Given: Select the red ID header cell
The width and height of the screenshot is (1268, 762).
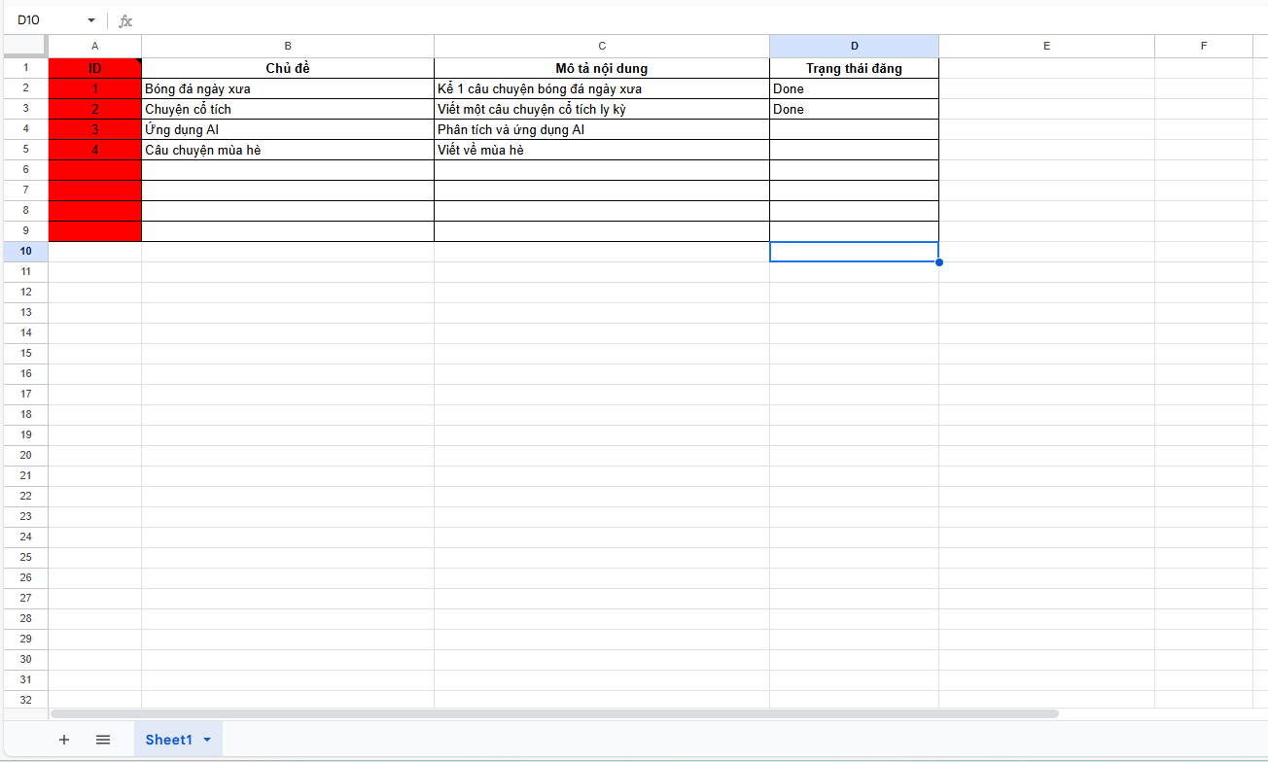Looking at the screenshot, I should click(95, 68).
